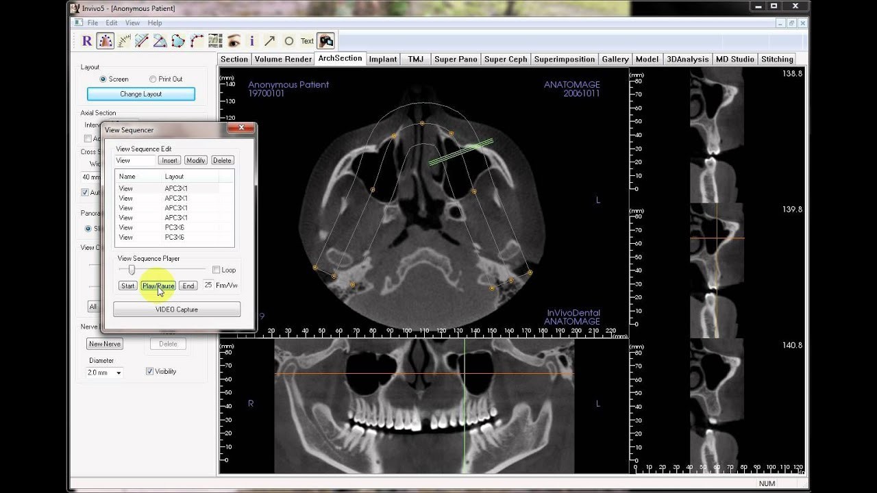Toggle the nerve Visibility checkbox
This screenshot has width=877, height=493.
point(149,371)
